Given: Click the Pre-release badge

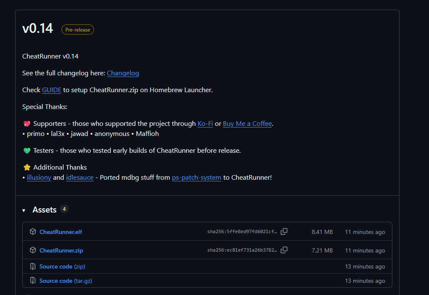Looking at the screenshot, I should point(78,29).
